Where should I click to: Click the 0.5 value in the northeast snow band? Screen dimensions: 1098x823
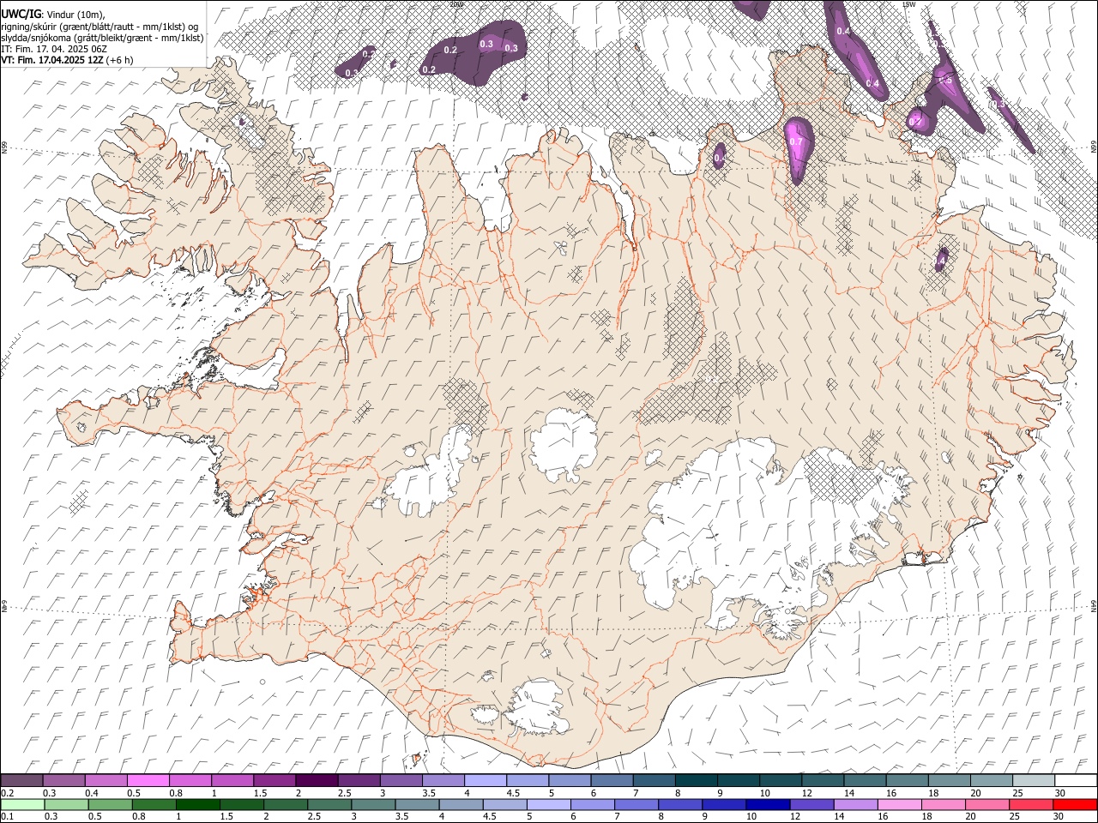(x=946, y=80)
